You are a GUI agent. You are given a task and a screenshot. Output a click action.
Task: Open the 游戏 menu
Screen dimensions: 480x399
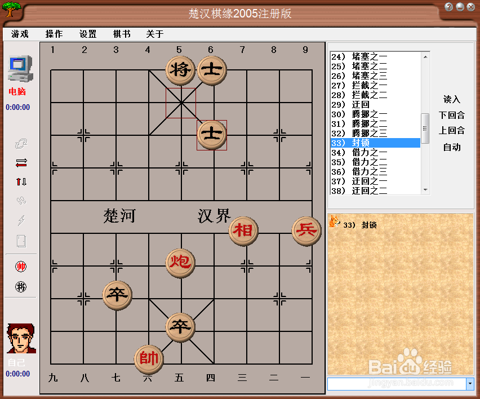point(20,34)
